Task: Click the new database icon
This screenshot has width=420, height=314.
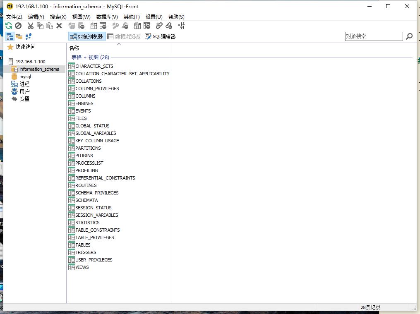Action: [x=72, y=26]
